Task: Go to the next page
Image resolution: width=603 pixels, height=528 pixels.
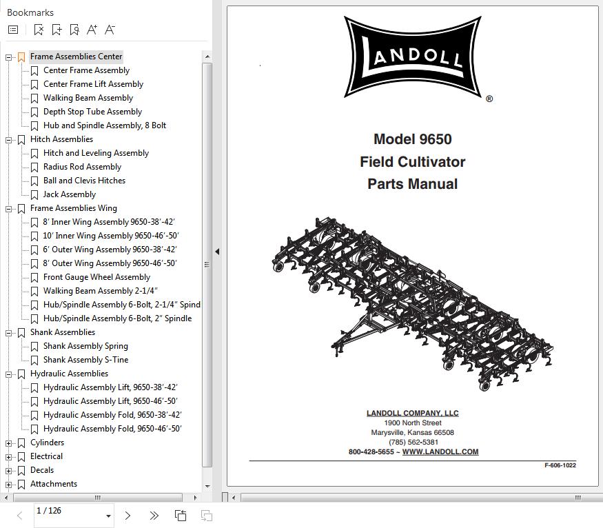Action: point(127,515)
